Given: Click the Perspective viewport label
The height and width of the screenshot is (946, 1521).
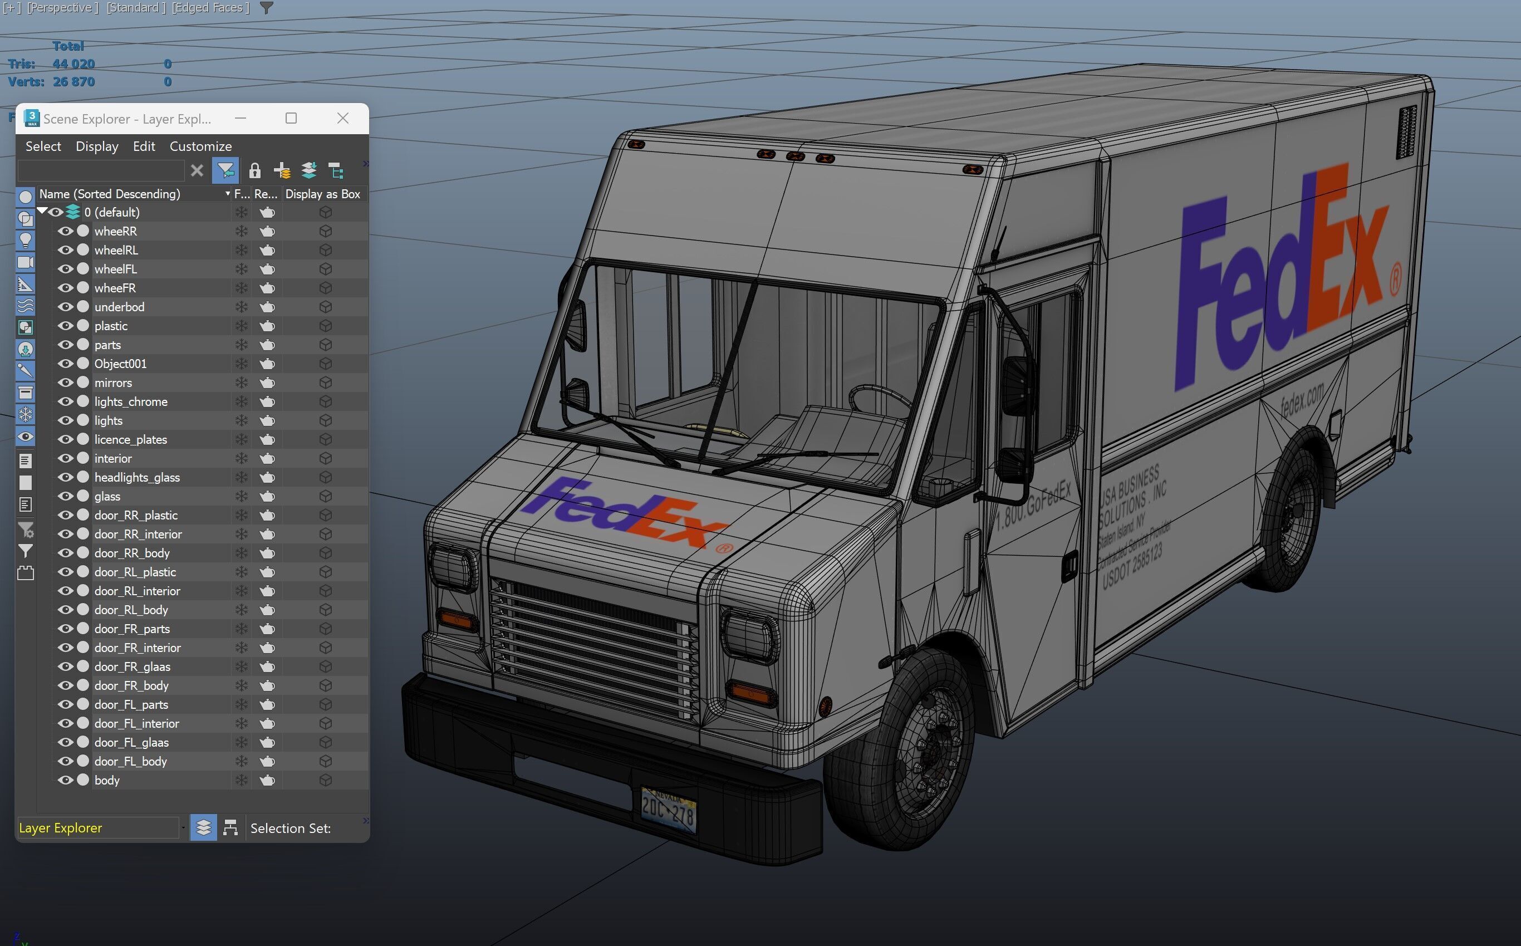Looking at the screenshot, I should coord(62,7).
